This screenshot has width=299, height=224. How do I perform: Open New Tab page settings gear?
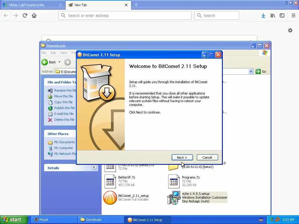coord(290,30)
